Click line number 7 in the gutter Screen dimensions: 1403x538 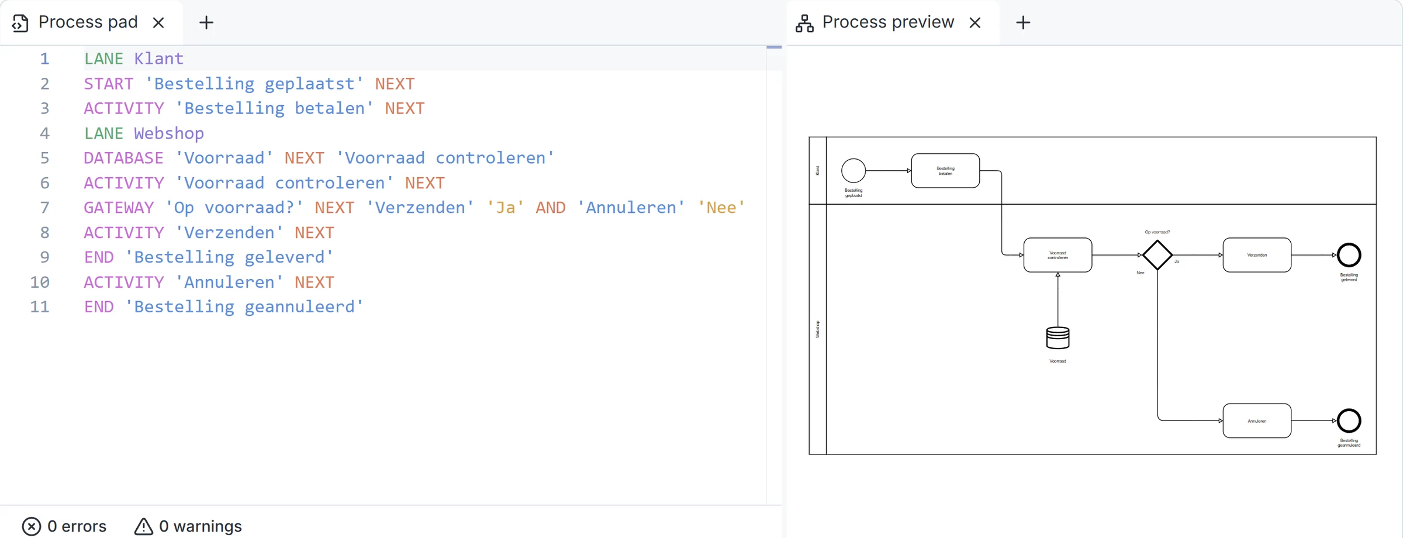coord(44,208)
